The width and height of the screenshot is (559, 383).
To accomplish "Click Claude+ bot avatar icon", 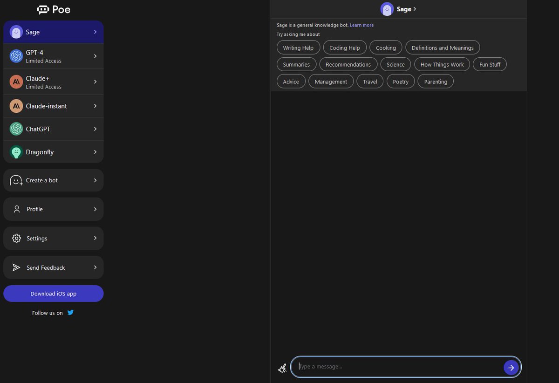I will tap(16, 82).
